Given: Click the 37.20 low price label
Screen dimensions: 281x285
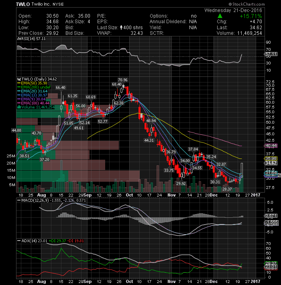Looking at the screenshot, I should (45, 160).
